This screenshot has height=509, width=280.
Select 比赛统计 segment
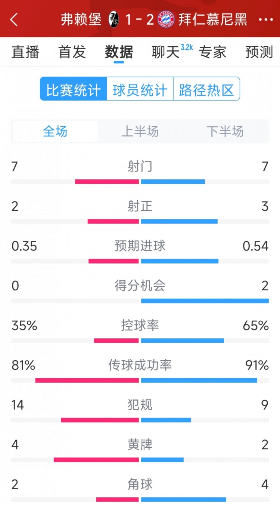click(74, 90)
